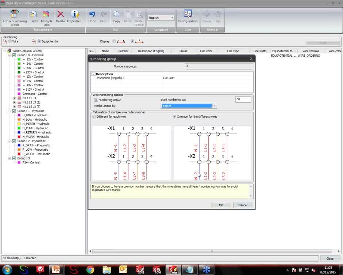The image size is (343, 275).
Task: Click the Start numbering at field
Action: coord(243,99)
